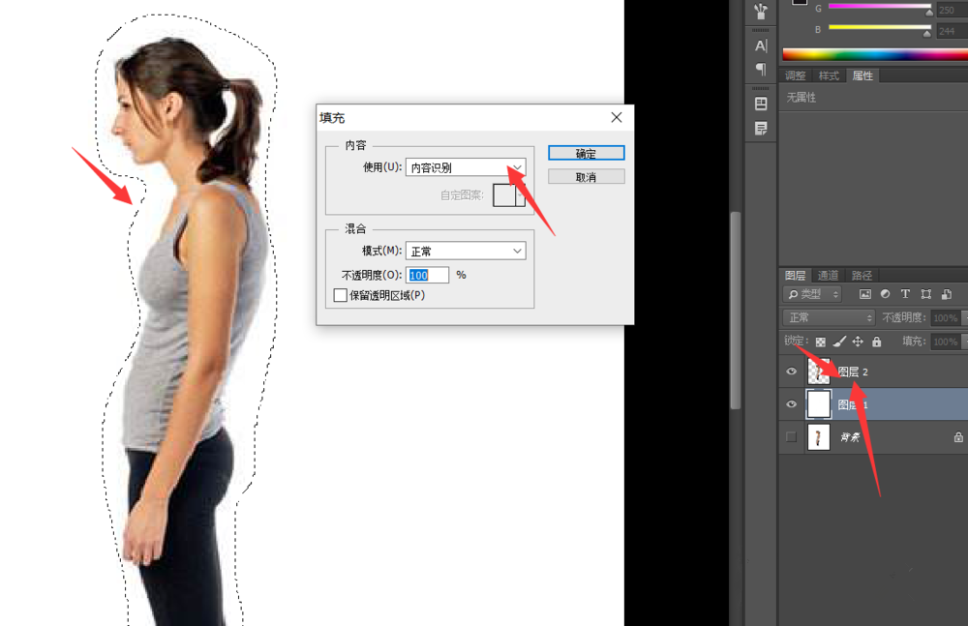Click the pixel layer filter icon
The image size is (968, 626).
864,294
